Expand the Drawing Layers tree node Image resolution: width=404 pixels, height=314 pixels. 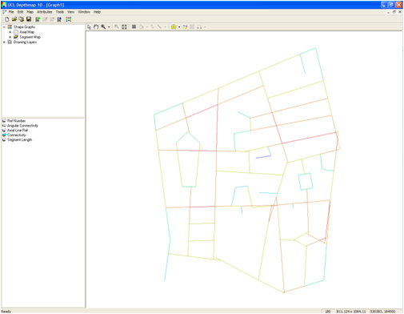pyautogui.click(x=4, y=42)
